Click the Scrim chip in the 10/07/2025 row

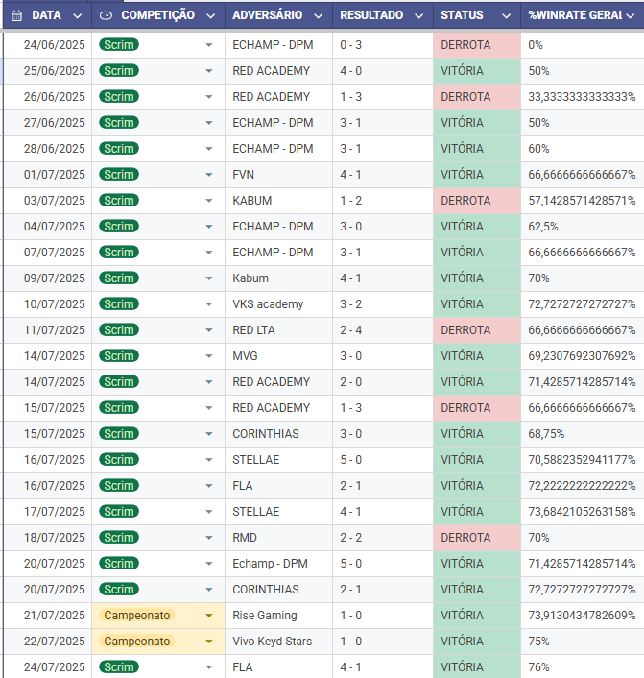pyautogui.click(x=119, y=304)
